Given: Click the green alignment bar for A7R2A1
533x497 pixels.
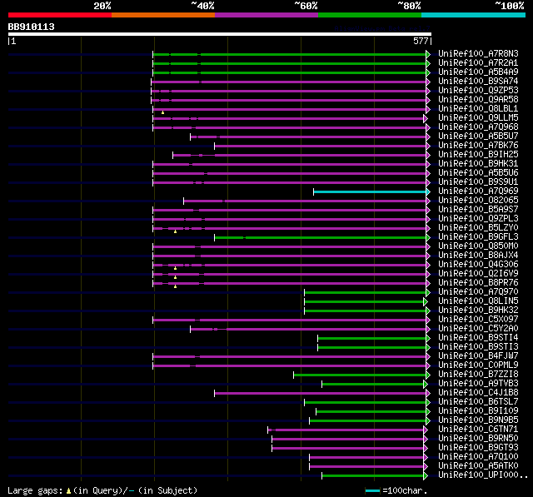Looking at the screenshot, I should (289, 63).
